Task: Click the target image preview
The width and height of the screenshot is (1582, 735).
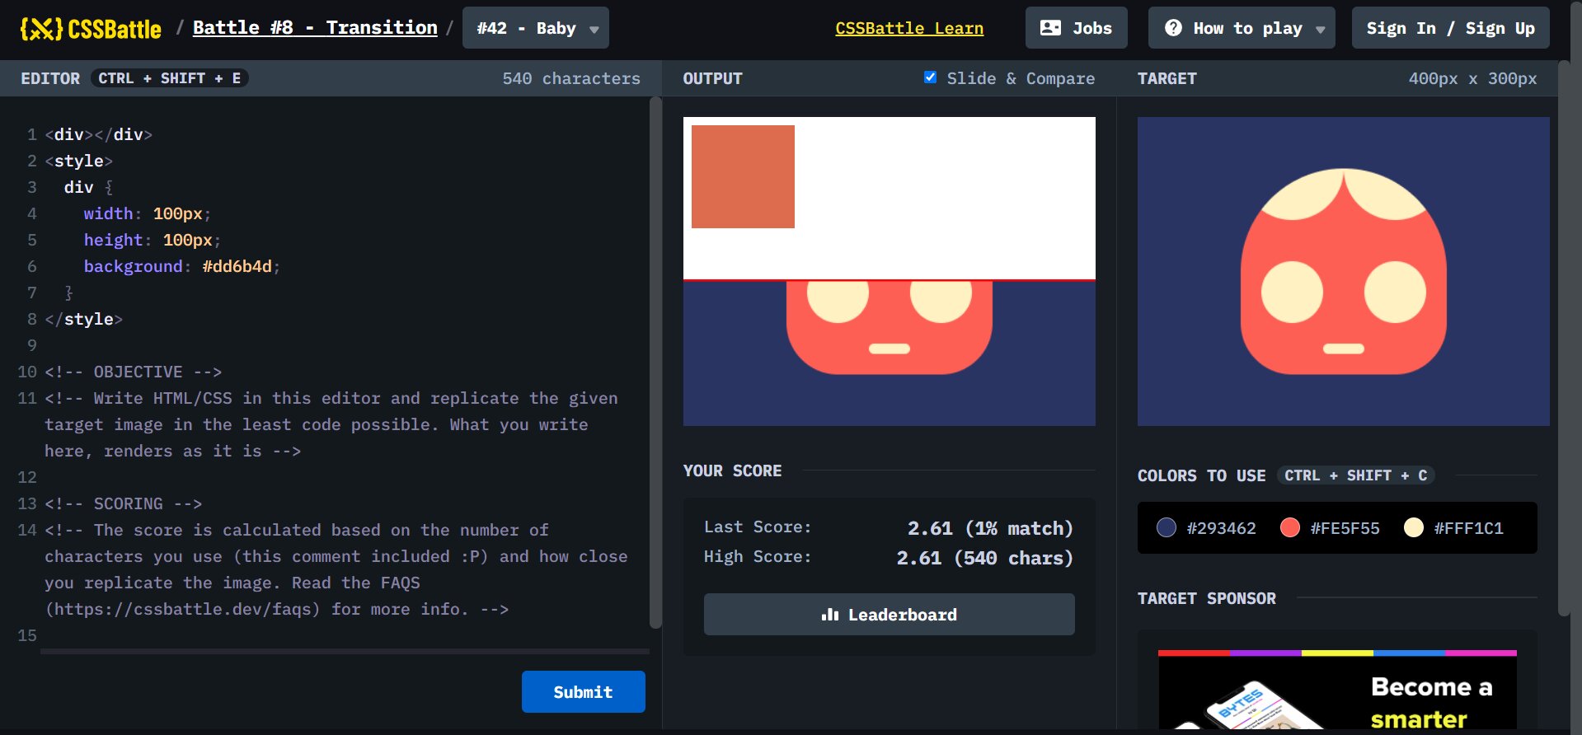Action: (1344, 271)
